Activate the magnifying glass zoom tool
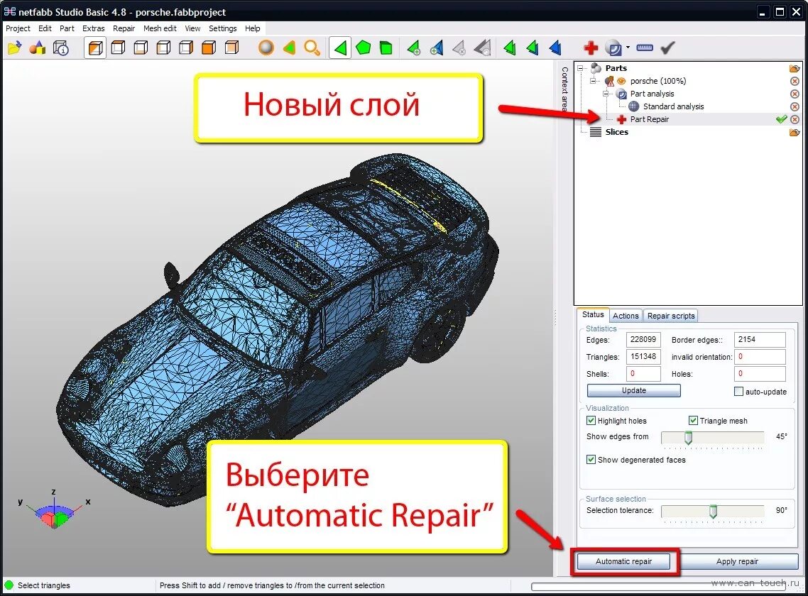This screenshot has width=808, height=596. (x=312, y=48)
